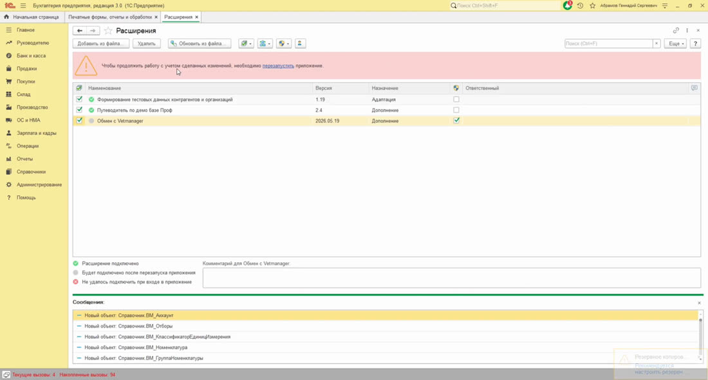Click grey status icon of Обмен с Vetmanager
The width and height of the screenshot is (708, 380).
click(x=91, y=121)
